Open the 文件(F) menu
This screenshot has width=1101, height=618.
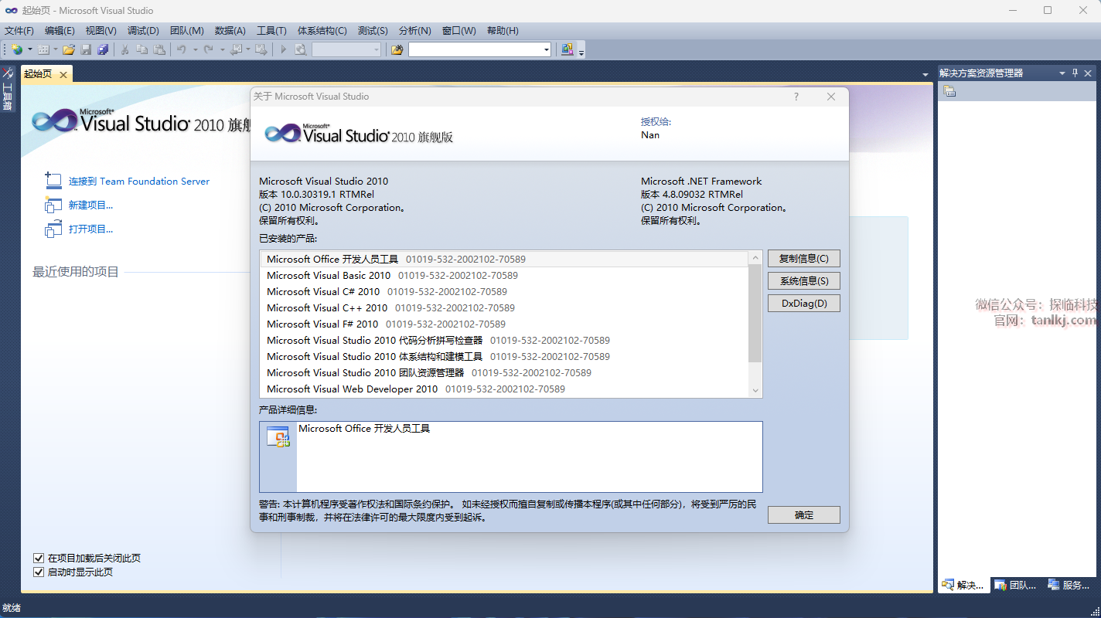point(19,31)
